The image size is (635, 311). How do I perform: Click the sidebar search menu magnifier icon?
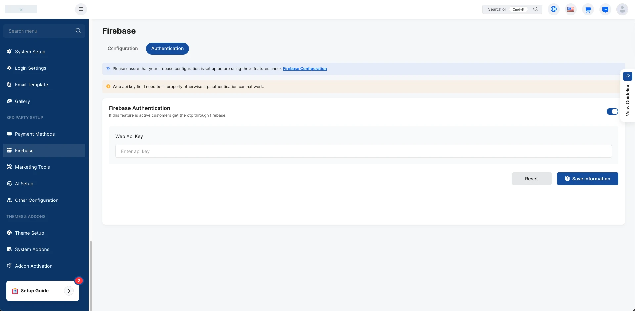point(78,31)
